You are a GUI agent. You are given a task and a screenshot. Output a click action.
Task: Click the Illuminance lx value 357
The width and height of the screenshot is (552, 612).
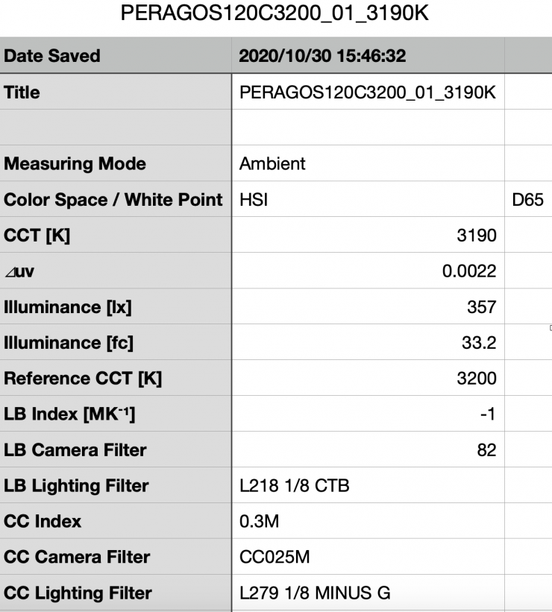click(368, 307)
